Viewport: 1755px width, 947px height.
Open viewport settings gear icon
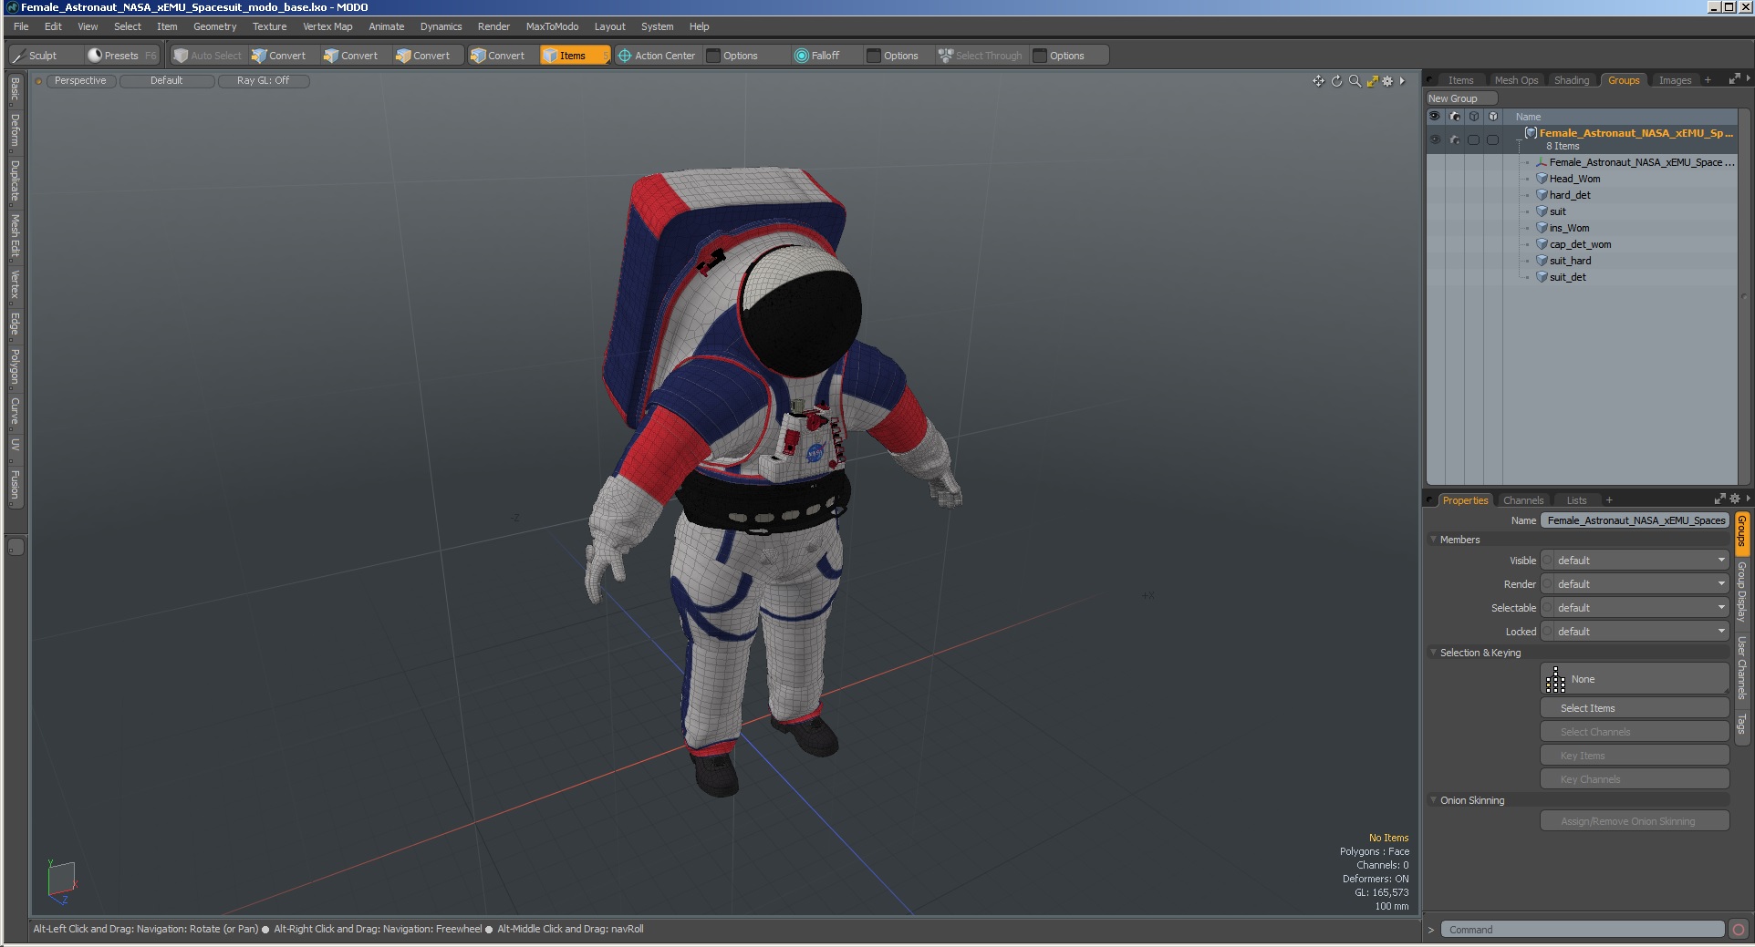coord(1388,81)
